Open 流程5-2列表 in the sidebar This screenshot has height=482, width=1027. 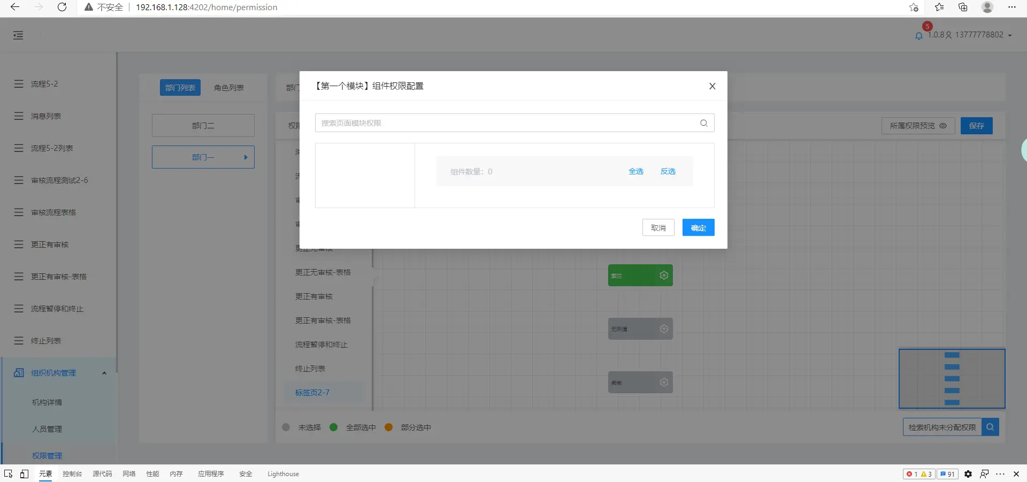click(x=52, y=148)
